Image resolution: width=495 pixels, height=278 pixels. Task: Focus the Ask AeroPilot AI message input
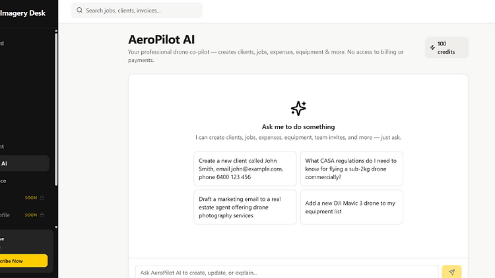point(286,272)
